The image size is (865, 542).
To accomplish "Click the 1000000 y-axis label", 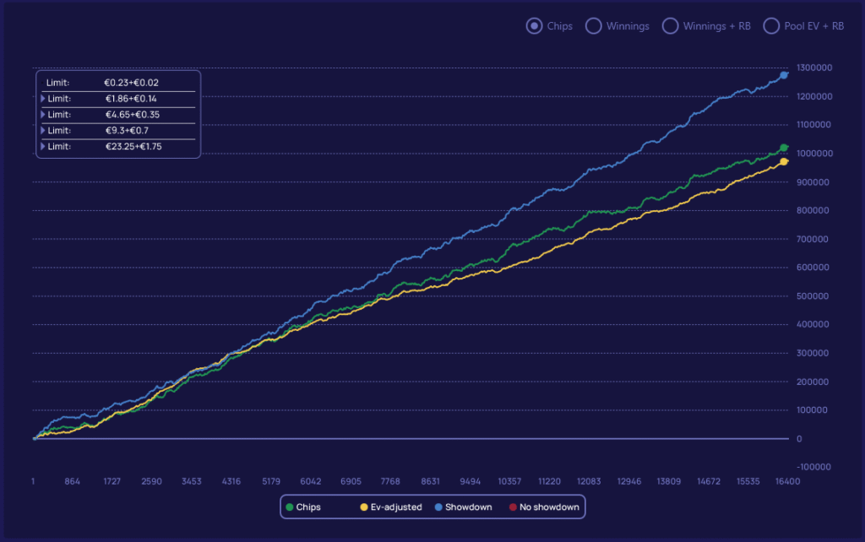I will [814, 154].
